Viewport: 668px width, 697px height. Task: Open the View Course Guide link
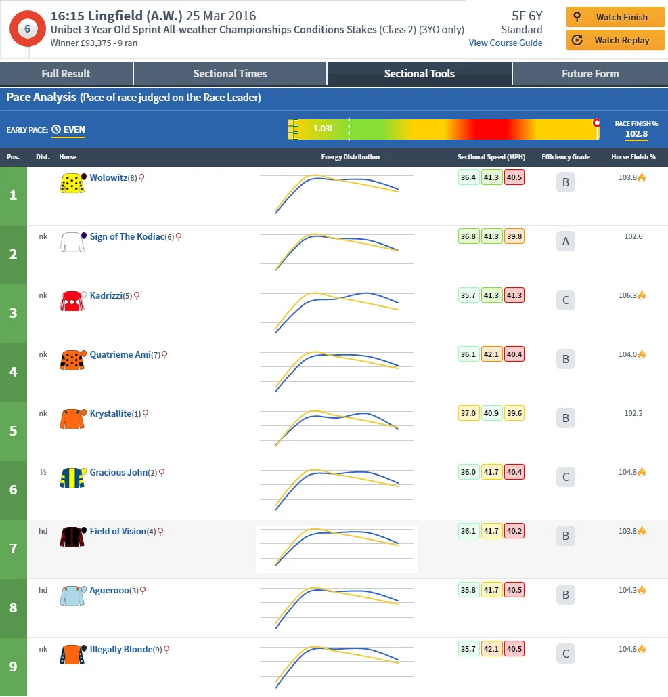tap(506, 43)
